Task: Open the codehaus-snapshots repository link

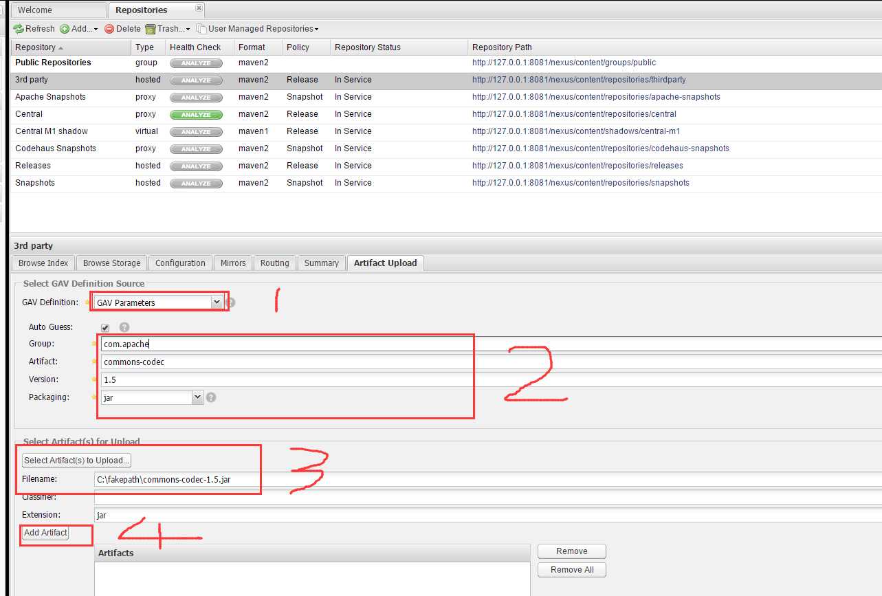Action: (x=601, y=148)
